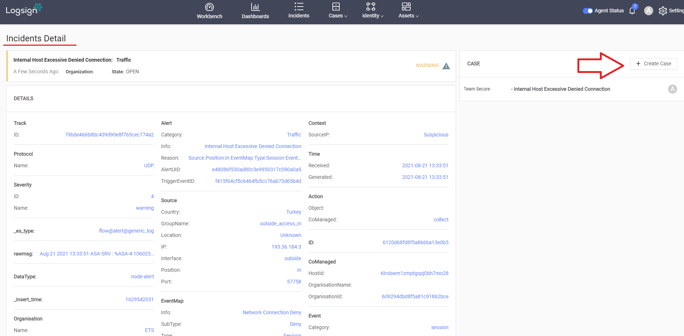Viewport: 684px width, 336px height.
Task: Click the Organisation name ETS
Action: point(149,330)
